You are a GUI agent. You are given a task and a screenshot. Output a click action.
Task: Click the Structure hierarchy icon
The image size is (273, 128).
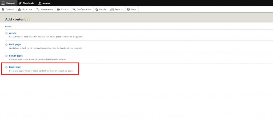(20, 9)
